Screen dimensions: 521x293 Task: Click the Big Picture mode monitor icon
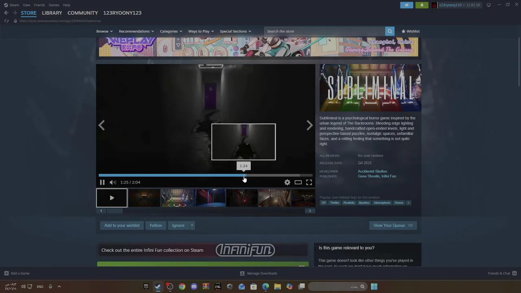(488, 5)
